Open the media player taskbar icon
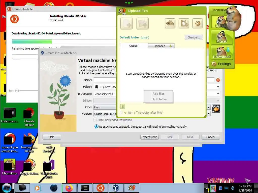 (38, 188)
